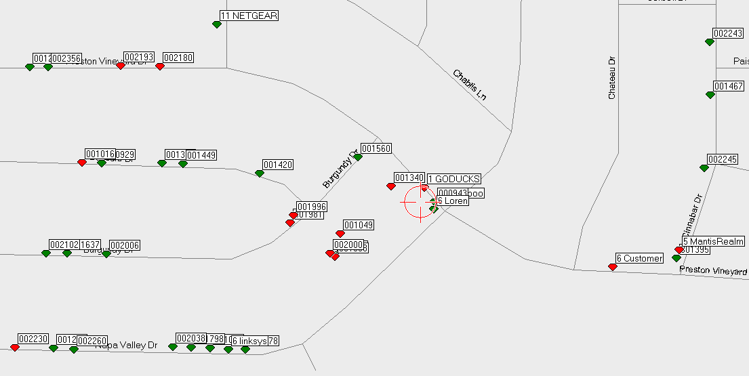Select the green marker labeled 001467
The image size is (749, 376).
pos(710,95)
